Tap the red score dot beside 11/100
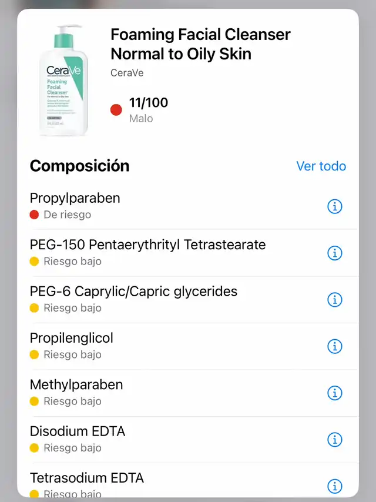 (116, 110)
